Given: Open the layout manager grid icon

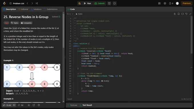Looking at the screenshot, I should 159,3.
